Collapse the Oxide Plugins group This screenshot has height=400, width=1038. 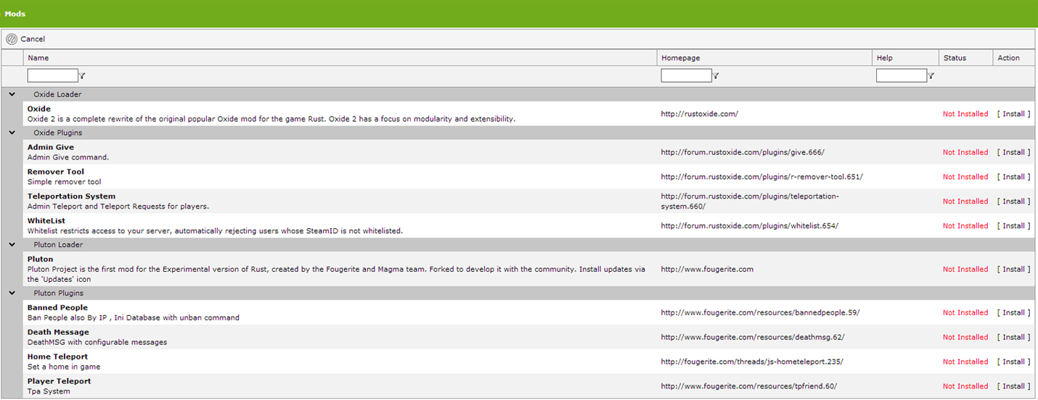12,133
